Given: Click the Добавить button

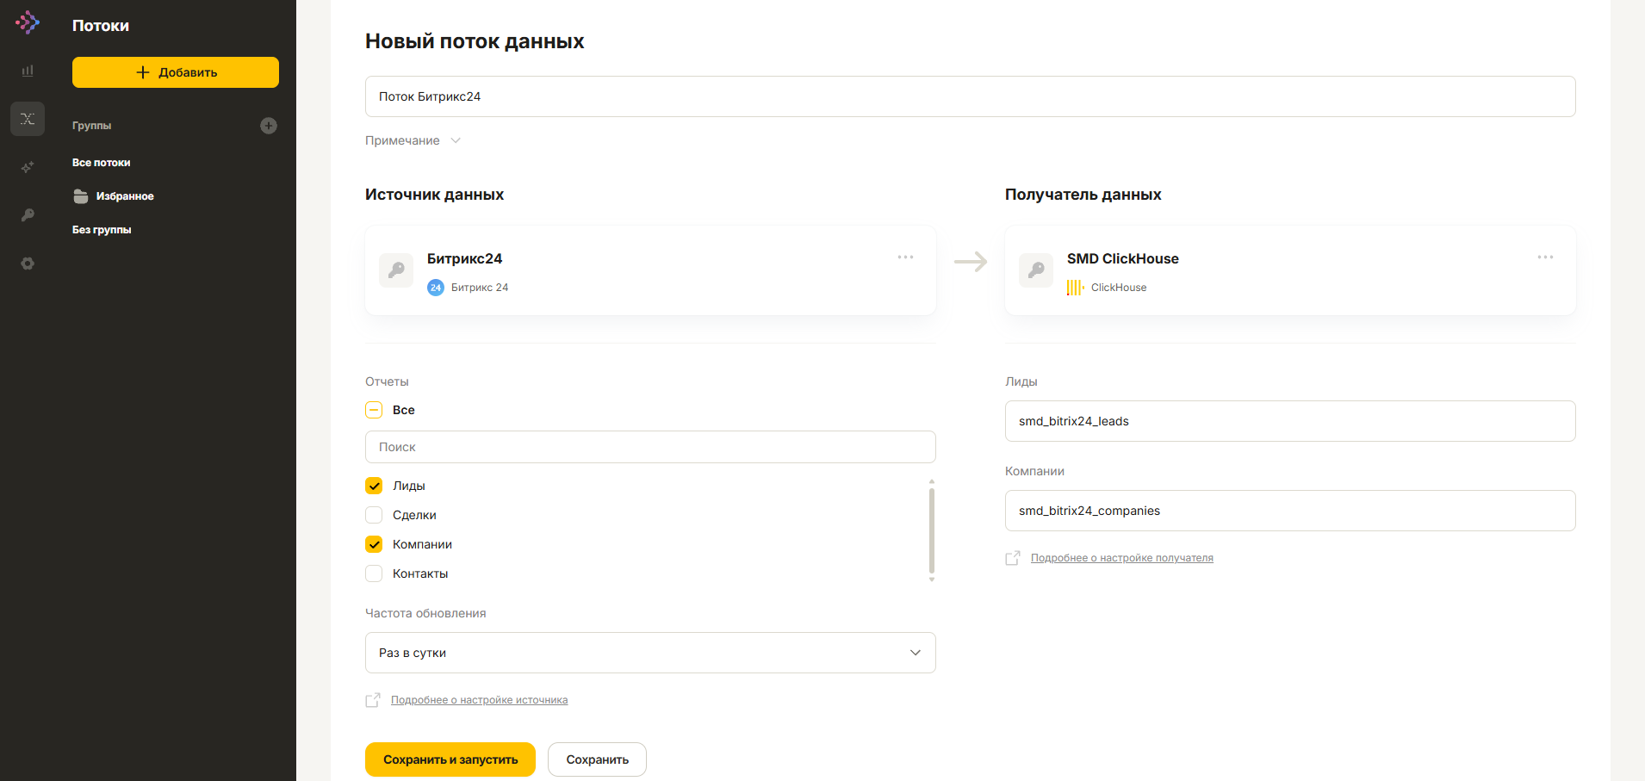Looking at the screenshot, I should click(176, 72).
